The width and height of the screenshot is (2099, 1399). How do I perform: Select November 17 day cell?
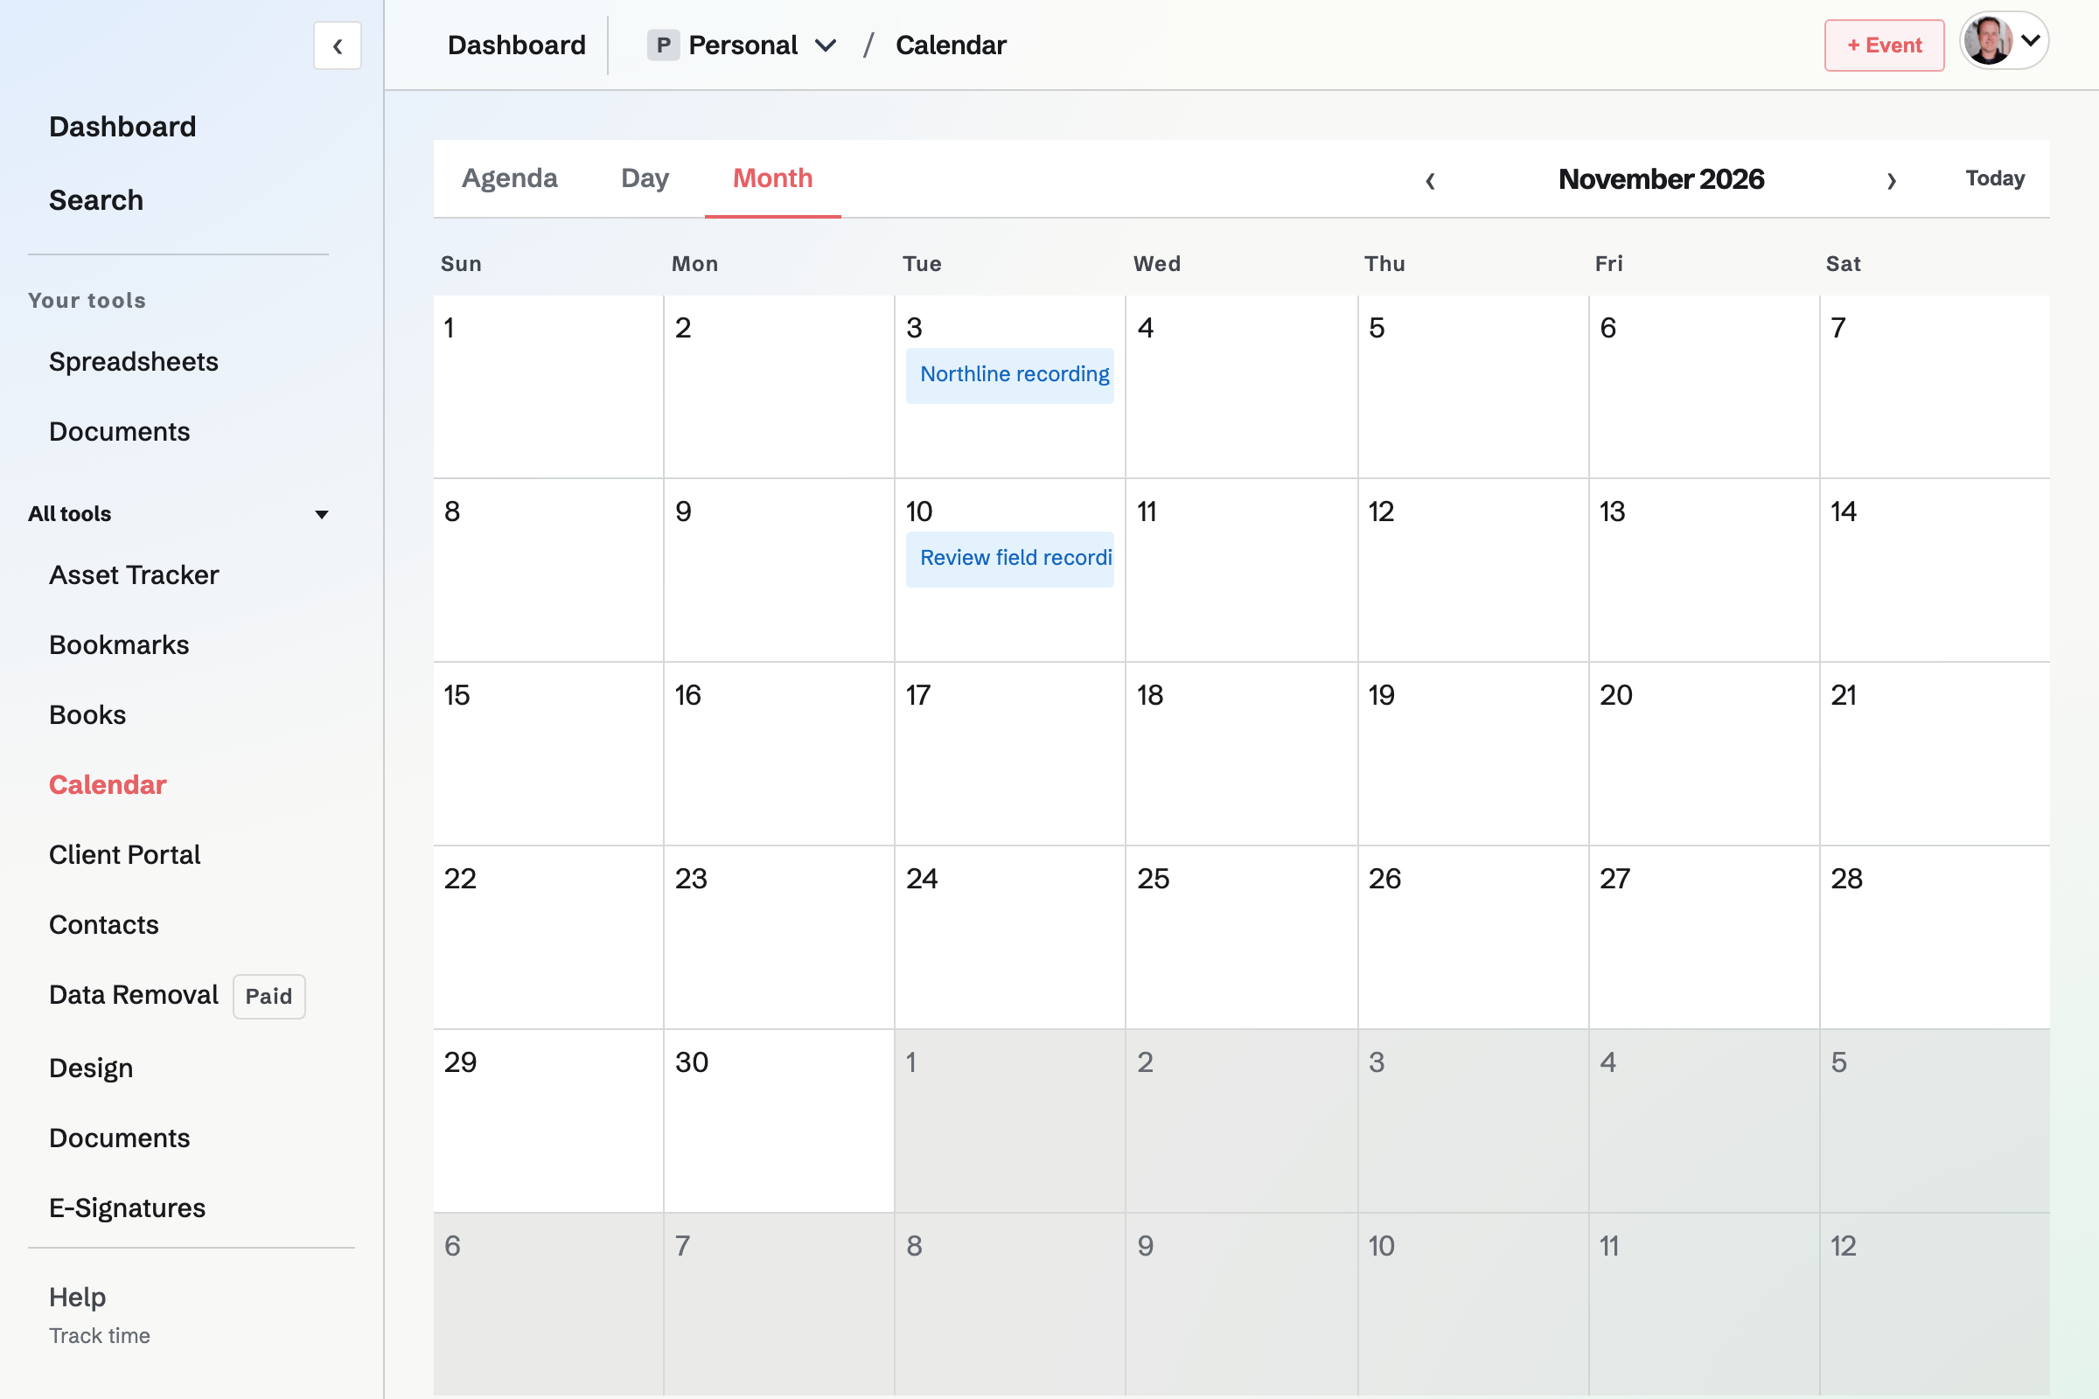click(1009, 753)
